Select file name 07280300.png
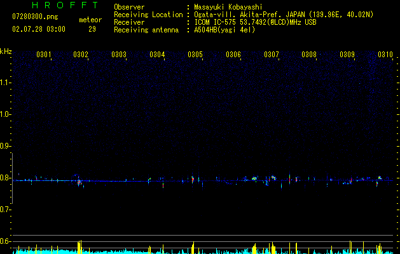 (35, 17)
